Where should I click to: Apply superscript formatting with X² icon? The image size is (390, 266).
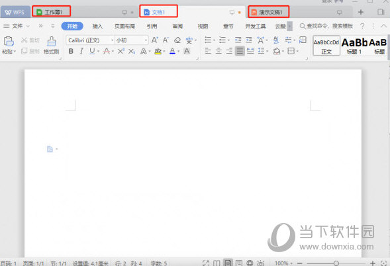pos(121,51)
